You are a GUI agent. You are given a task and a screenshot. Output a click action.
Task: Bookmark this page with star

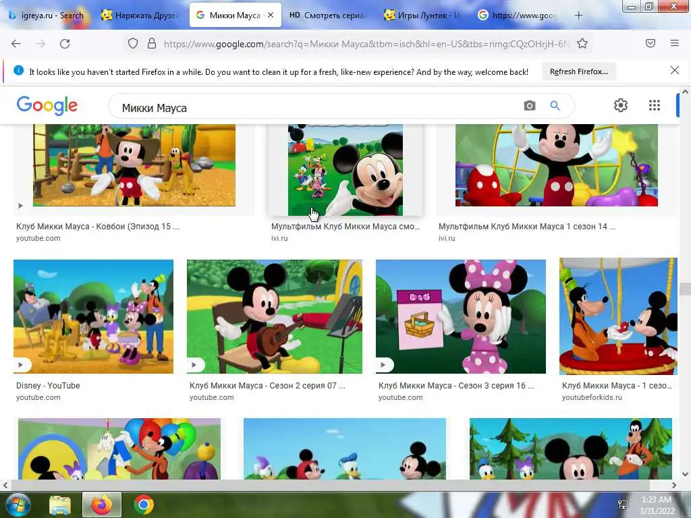tap(582, 43)
